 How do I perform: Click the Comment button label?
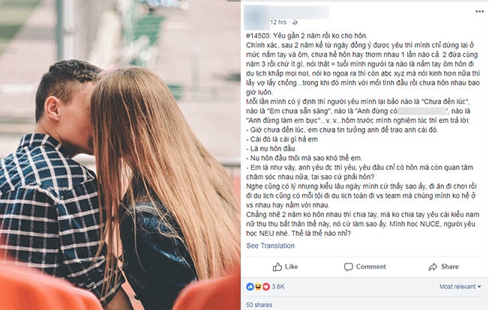(371, 267)
